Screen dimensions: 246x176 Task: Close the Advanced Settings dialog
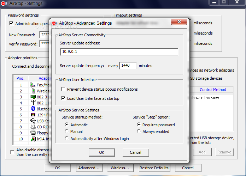pos(179,22)
